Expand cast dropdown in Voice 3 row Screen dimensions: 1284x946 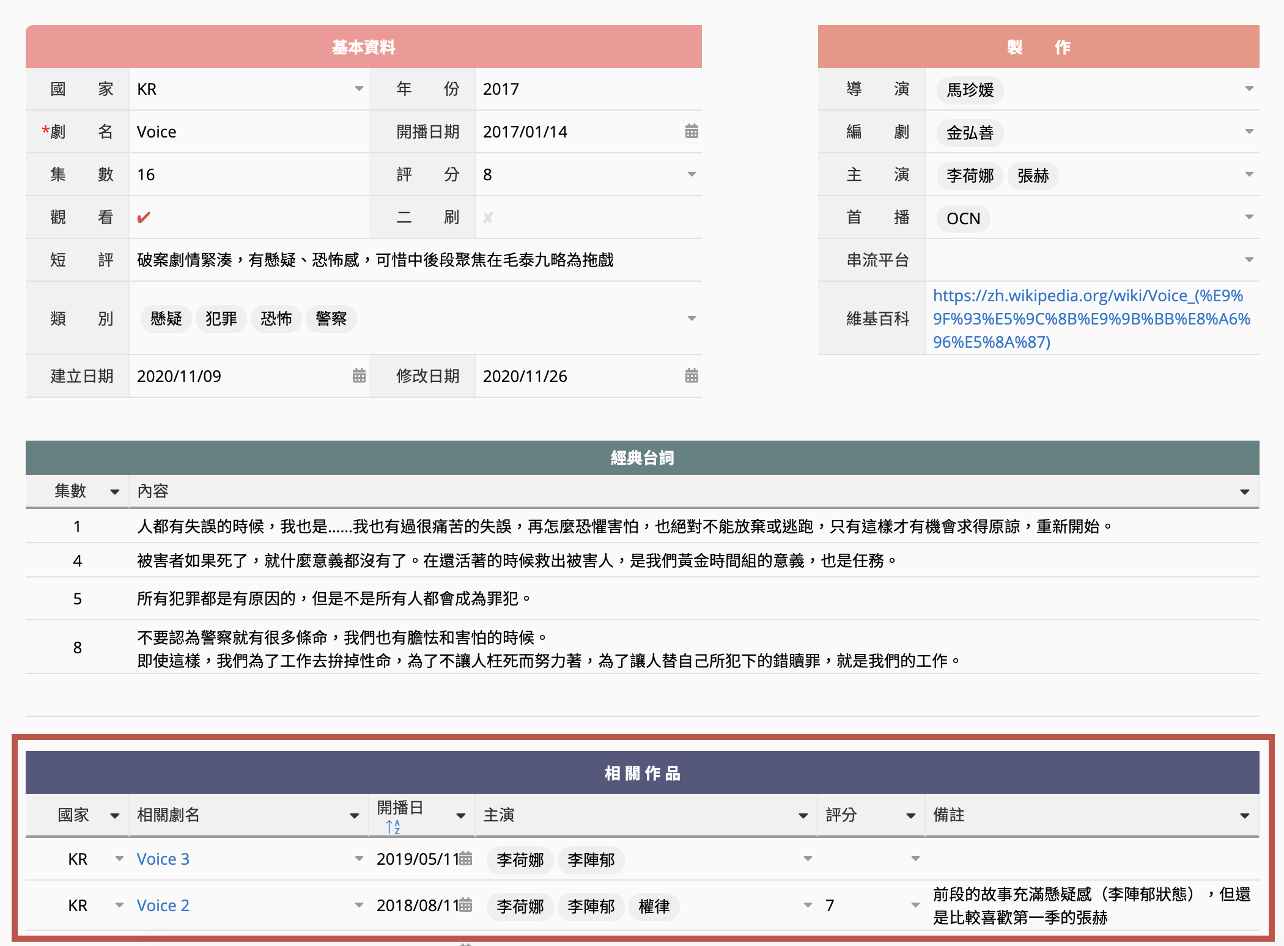click(808, 859)
